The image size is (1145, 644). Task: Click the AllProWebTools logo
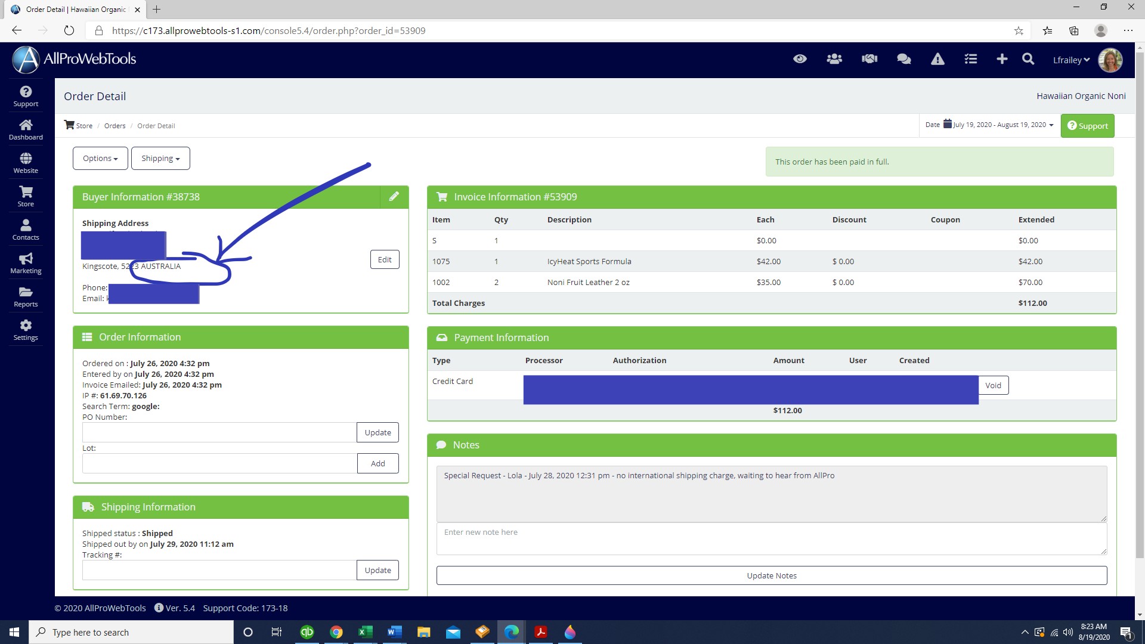pos(75,60)
